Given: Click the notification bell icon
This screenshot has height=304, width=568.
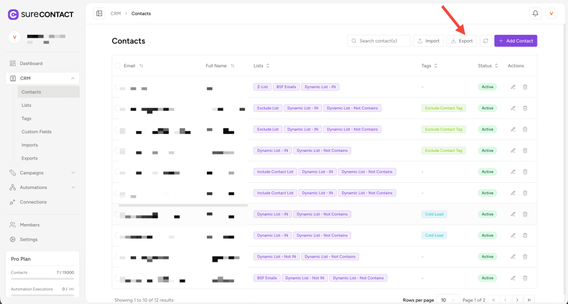Looking at the screenshot, I should [x=535, y=13].
